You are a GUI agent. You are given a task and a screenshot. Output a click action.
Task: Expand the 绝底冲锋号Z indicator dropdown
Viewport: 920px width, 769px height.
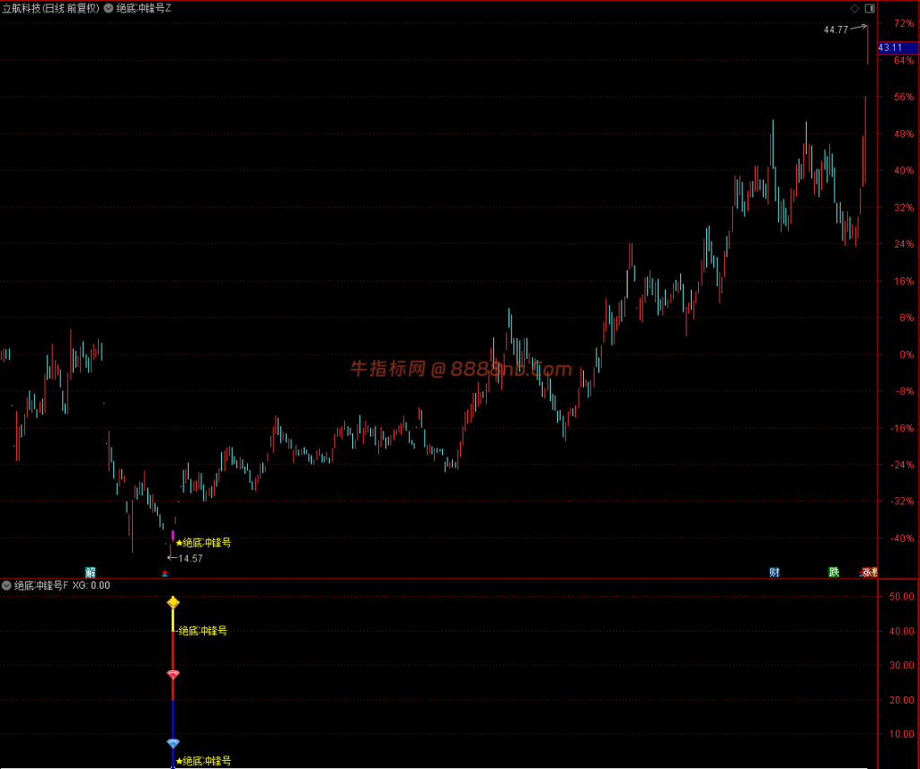point(109,8)
